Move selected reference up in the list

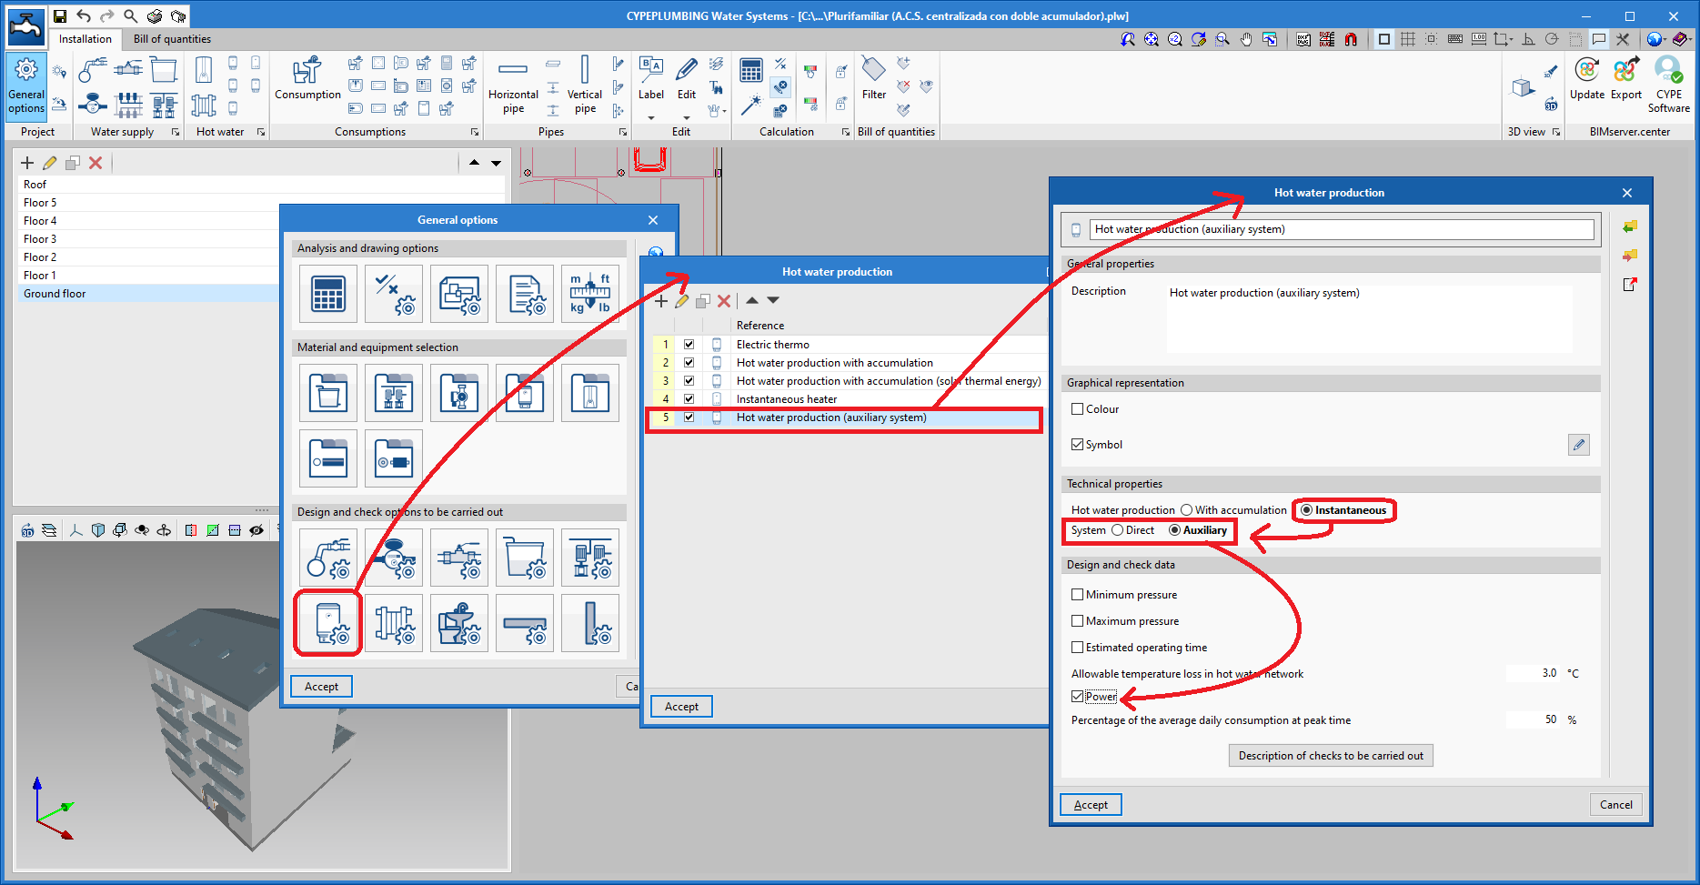(752, 300)
